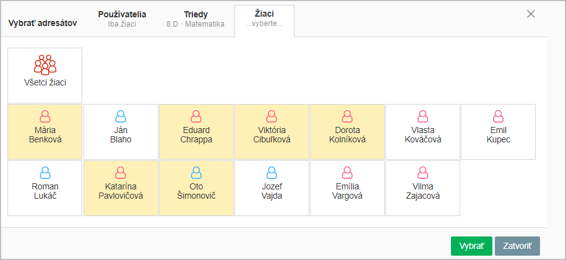Screen dimensions: 566x260
Task: Deselect the highlighted Eduard Chrappa tile
Action: click(x=196, y=132)
